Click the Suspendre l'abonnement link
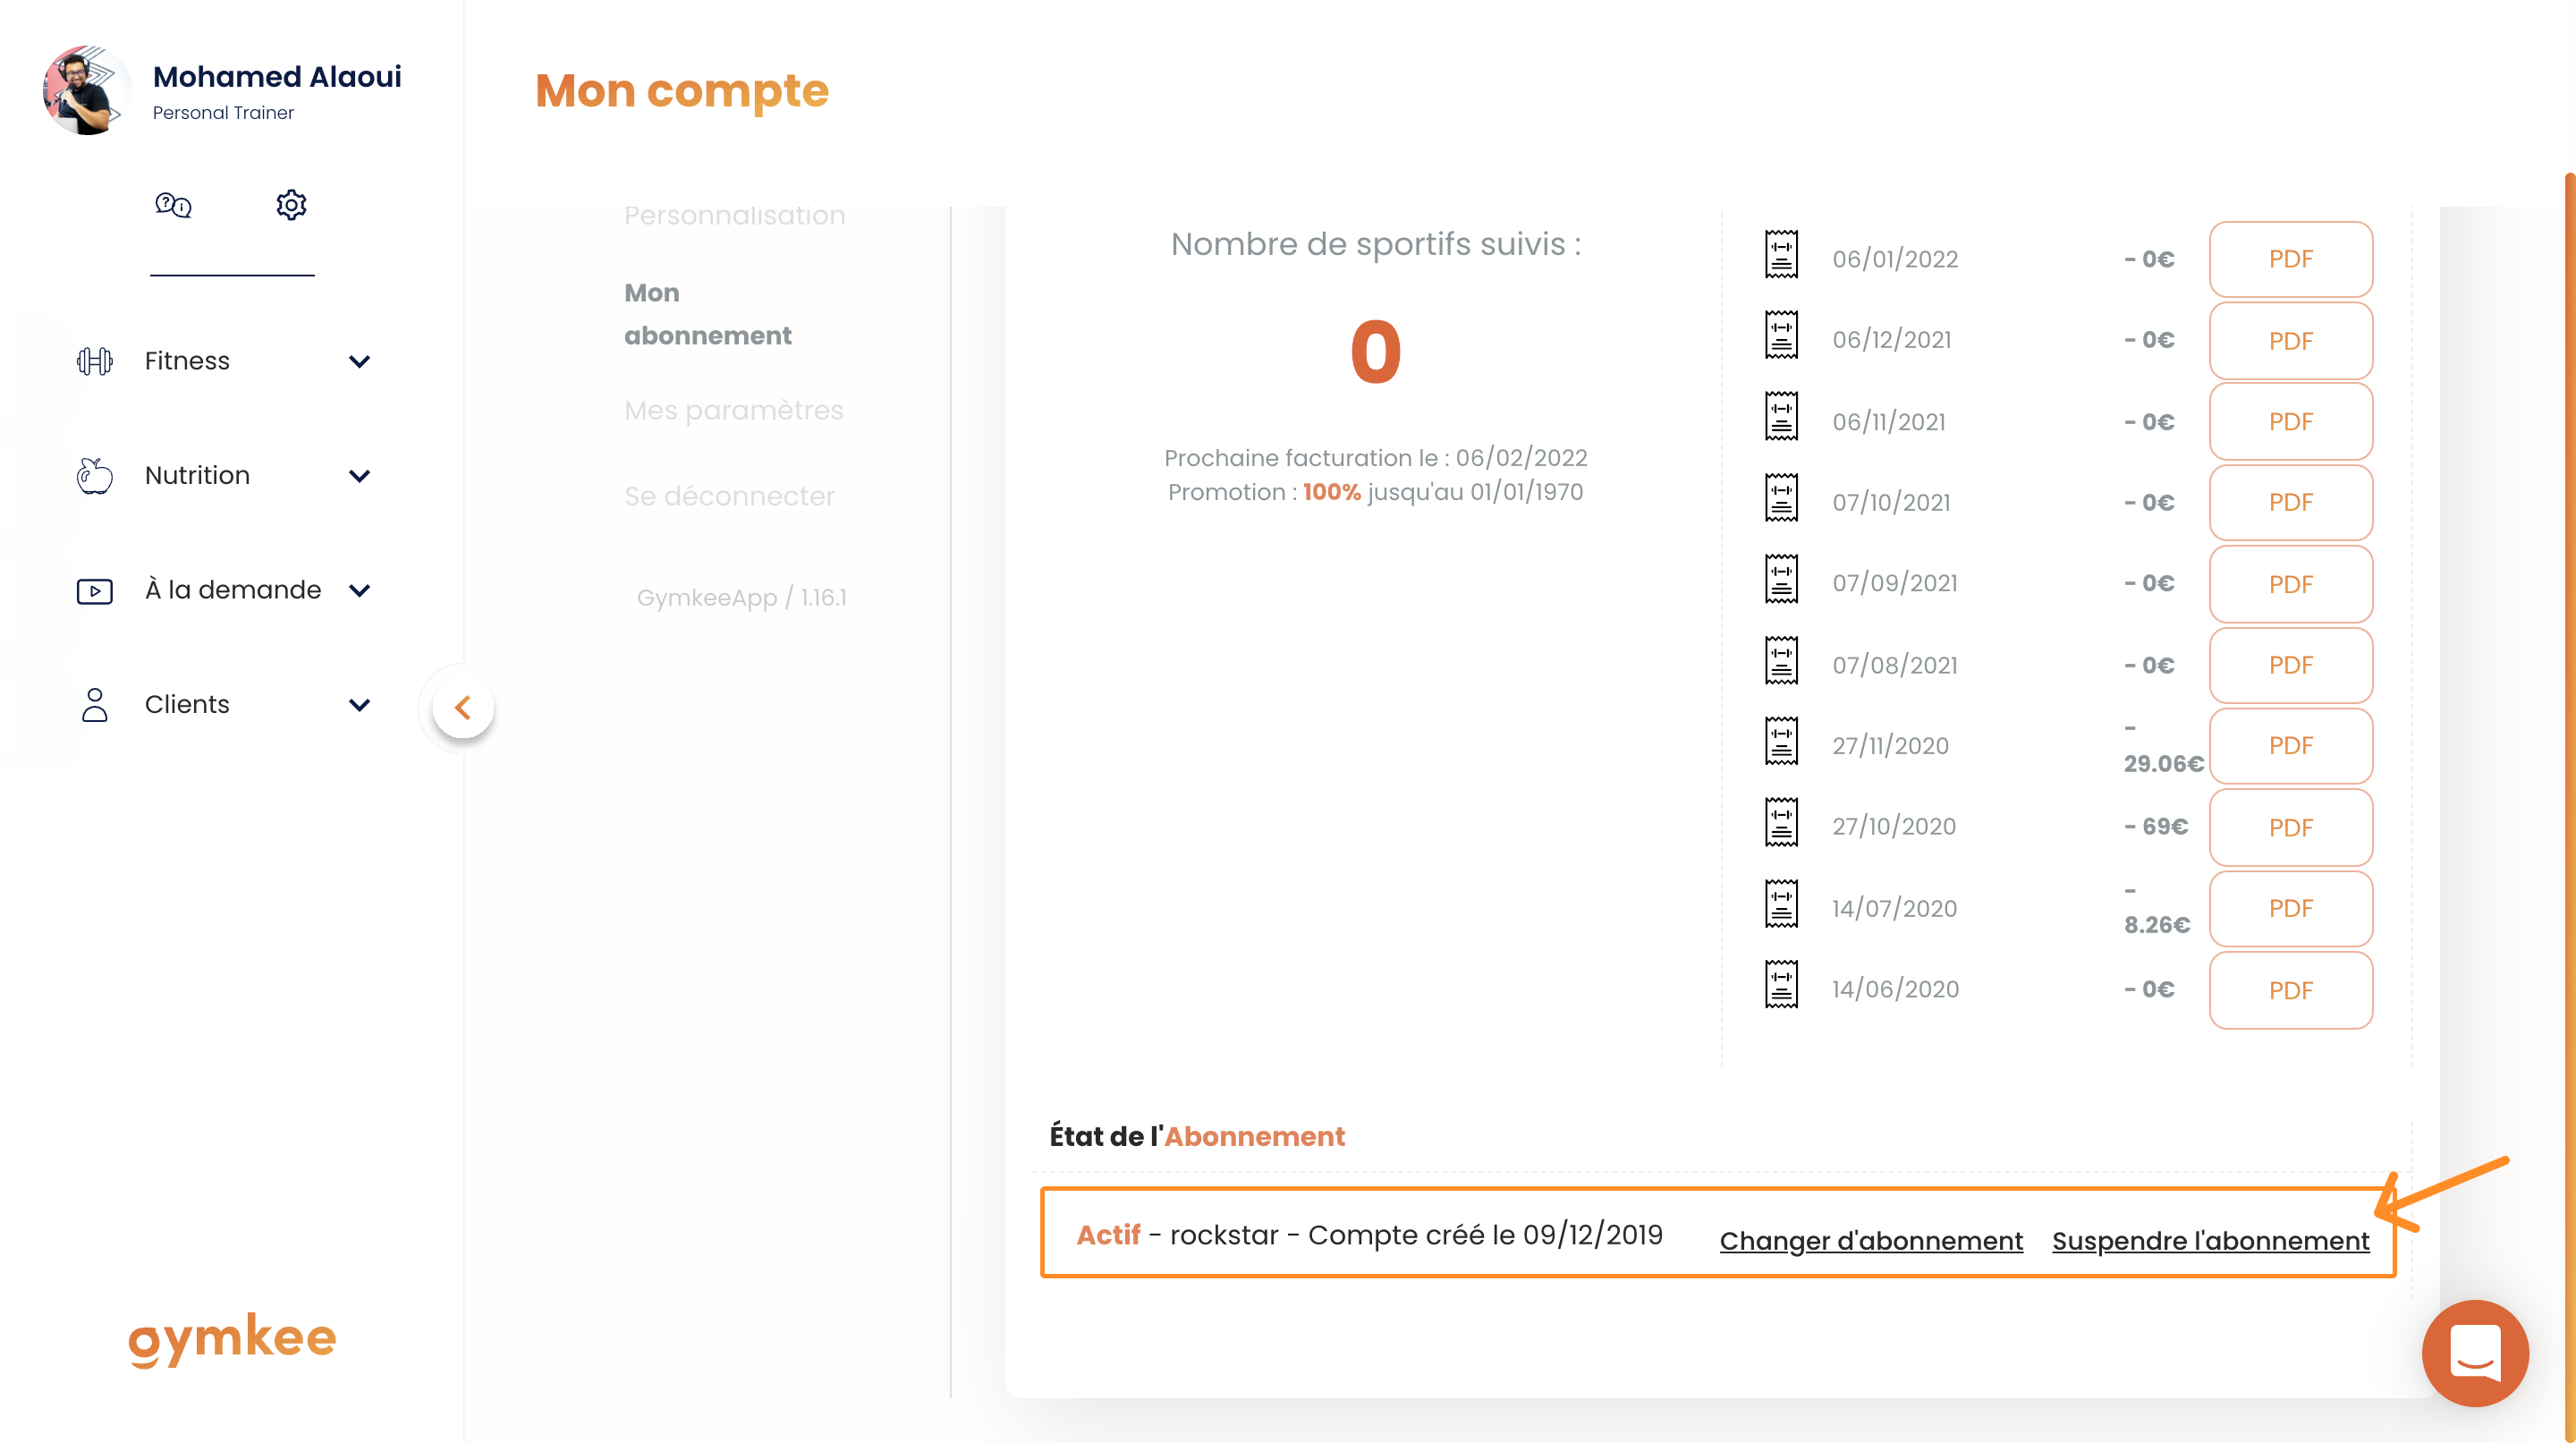This screenshot has width=2576, height=1443. coord(2210,1241)
